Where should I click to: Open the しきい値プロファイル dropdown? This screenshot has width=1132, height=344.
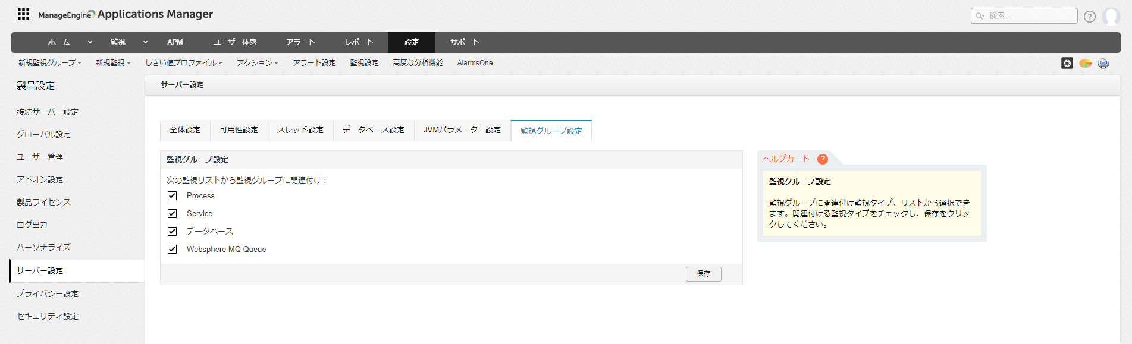184,63
